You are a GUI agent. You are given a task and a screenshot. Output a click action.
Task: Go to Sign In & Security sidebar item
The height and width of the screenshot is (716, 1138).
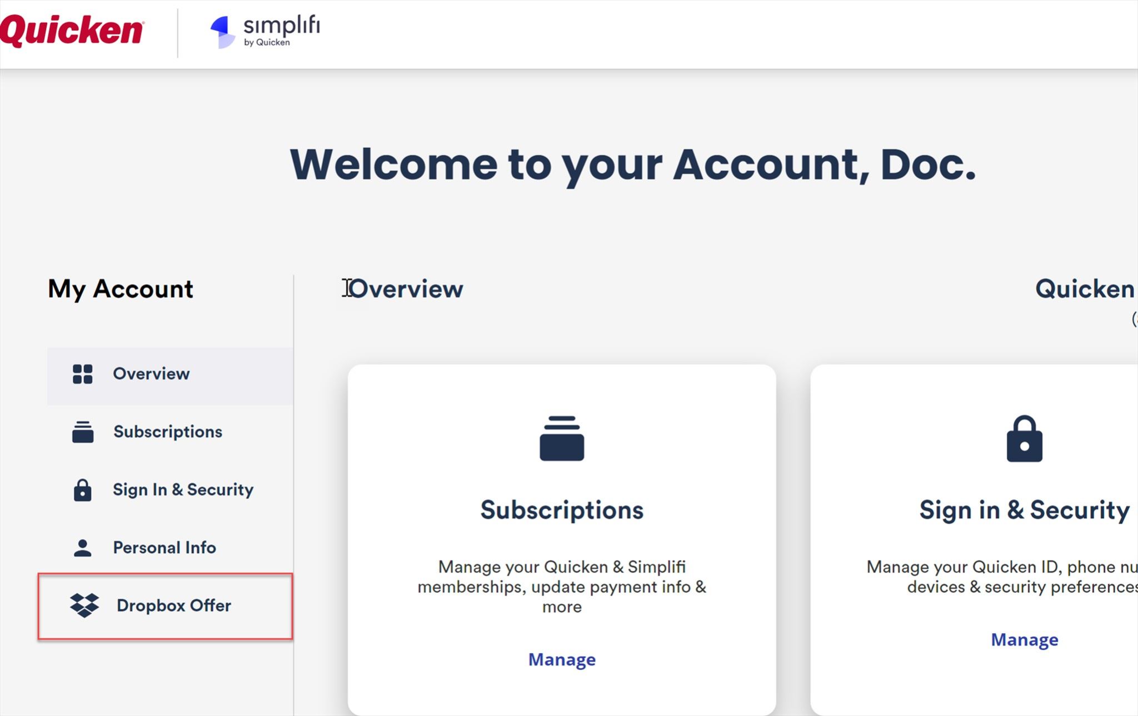(x=183, y=490)
